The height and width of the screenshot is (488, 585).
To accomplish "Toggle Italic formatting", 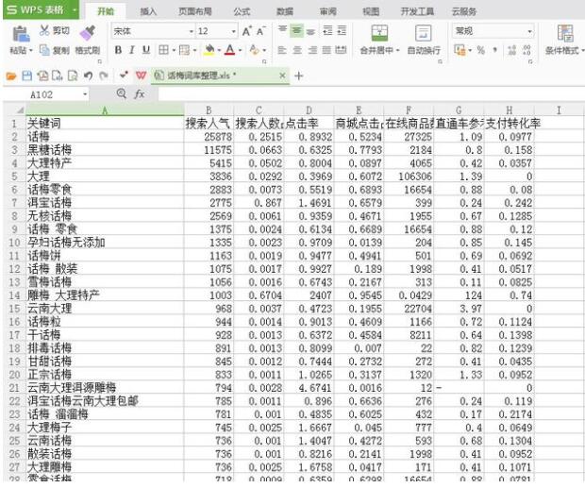I will tap(132, 50).
